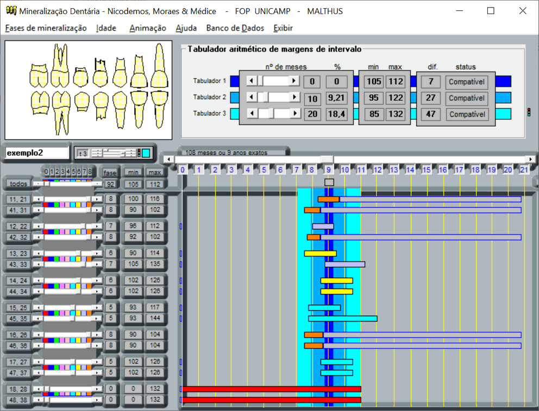Click the age scrollbar thumb

click(327, 159)
